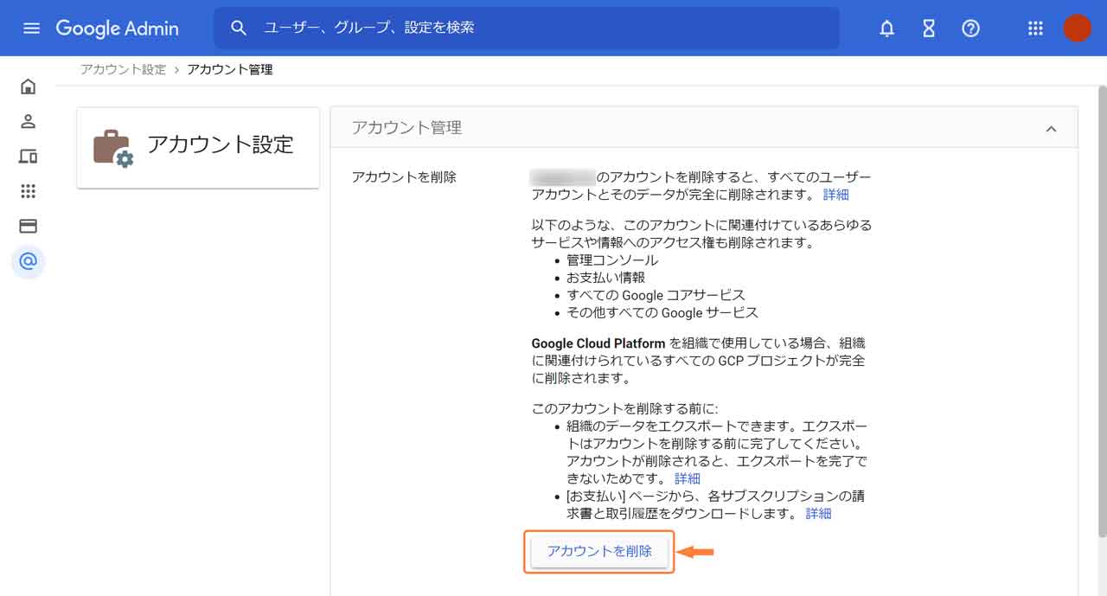Open the tasks hourglass icon
This screenshot has height=596, width=1107.
(929, 29)
